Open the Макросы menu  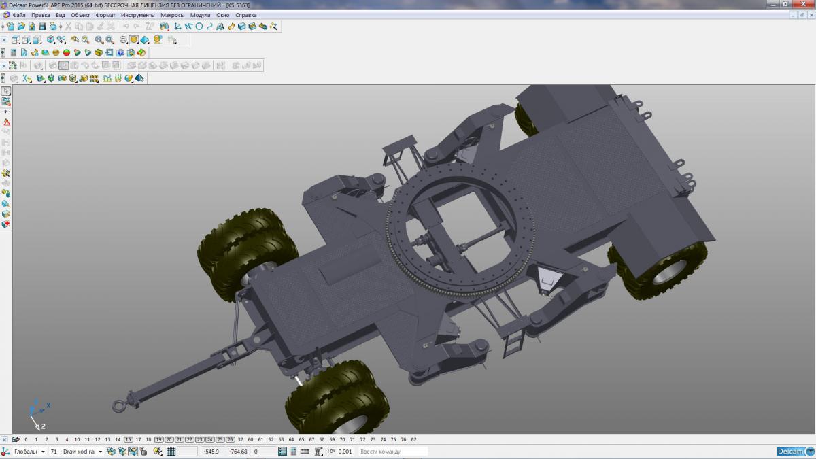click(173, 15)
